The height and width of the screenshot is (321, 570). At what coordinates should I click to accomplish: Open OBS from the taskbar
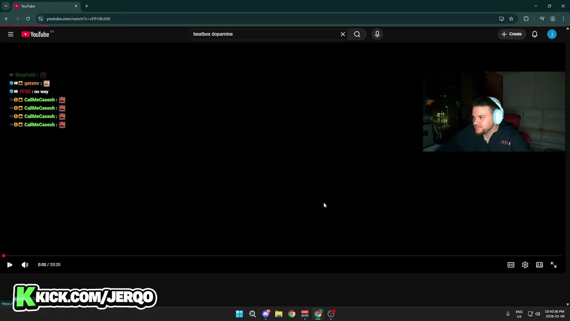click(331, 314)
